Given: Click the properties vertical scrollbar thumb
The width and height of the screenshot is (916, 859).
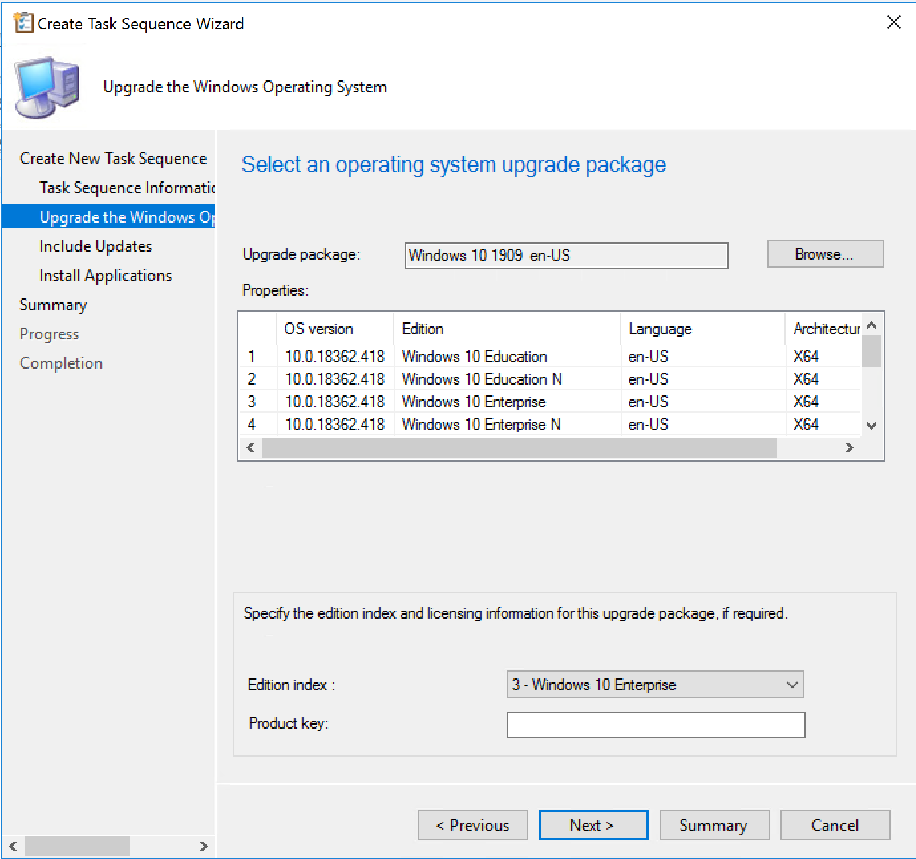Looking at the screenshot, I should click(x=871, y=351).
